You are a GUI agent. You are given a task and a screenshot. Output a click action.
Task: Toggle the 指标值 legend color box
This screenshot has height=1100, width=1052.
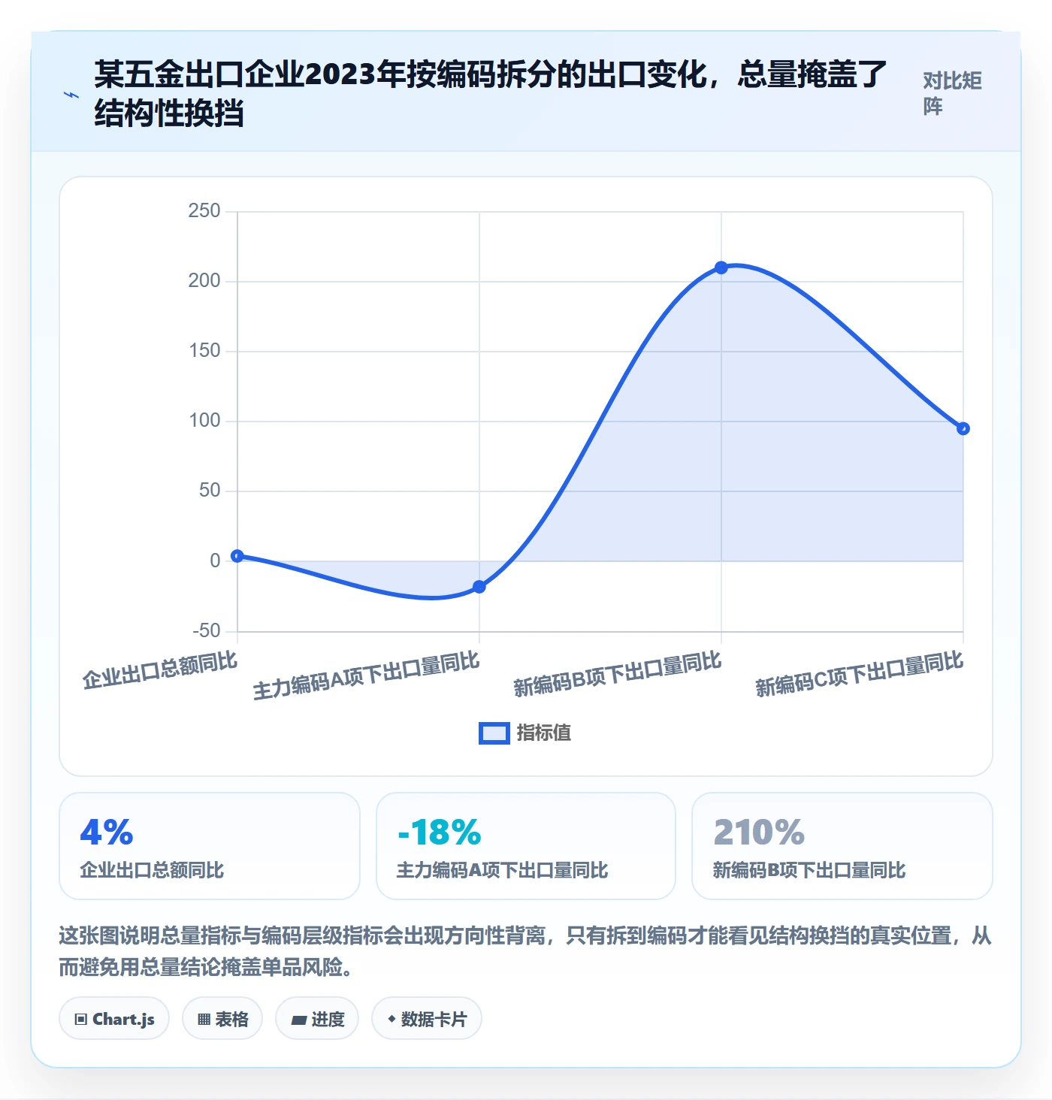[494, 733]
